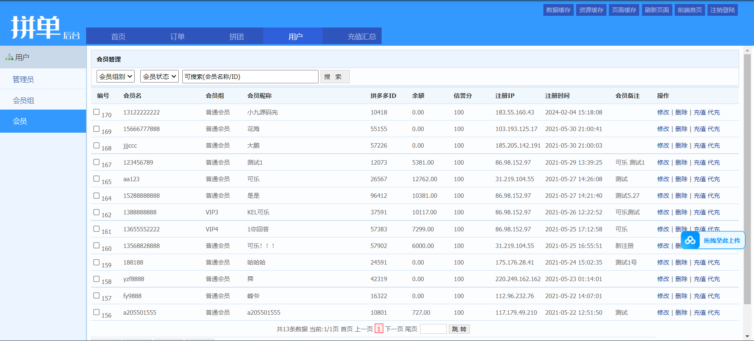This screenshot has width=754, height=341.
Task: Click balance value 12762.00
Action: coord(425,179)
